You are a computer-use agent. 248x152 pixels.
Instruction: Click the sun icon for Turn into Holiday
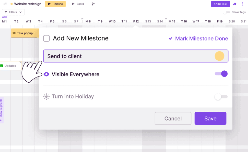46,97
